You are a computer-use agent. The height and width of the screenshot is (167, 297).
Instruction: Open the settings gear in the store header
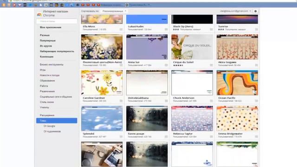(255, 11)
